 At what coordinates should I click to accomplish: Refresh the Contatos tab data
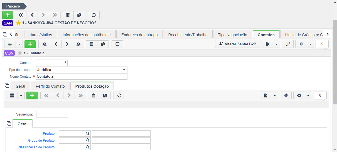(117, 44)
